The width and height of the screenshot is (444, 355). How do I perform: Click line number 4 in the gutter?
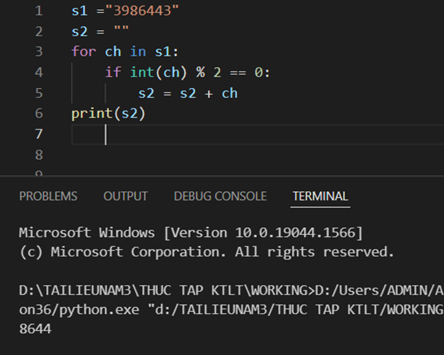tap(38, 72)
